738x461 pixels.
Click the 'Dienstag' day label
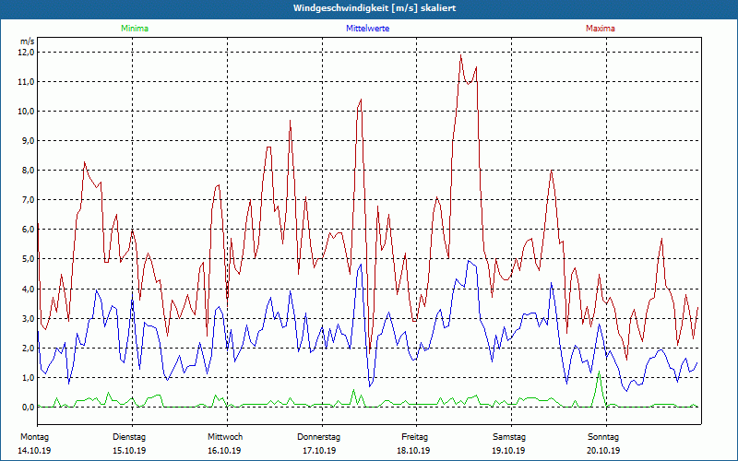click(x=129, y=437)
